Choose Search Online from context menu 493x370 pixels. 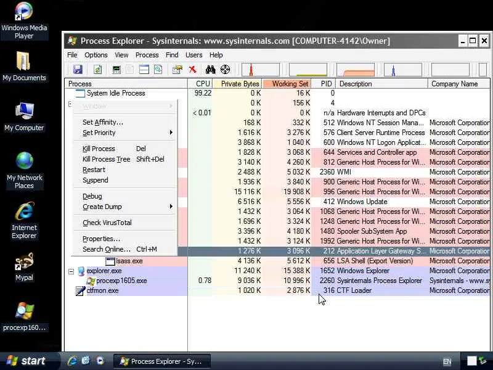pyautogui.click(x=125, y=249)
